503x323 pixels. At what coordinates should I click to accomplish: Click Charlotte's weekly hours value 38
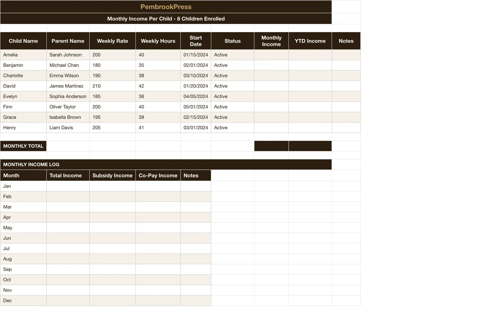click(x=158, y=75)
